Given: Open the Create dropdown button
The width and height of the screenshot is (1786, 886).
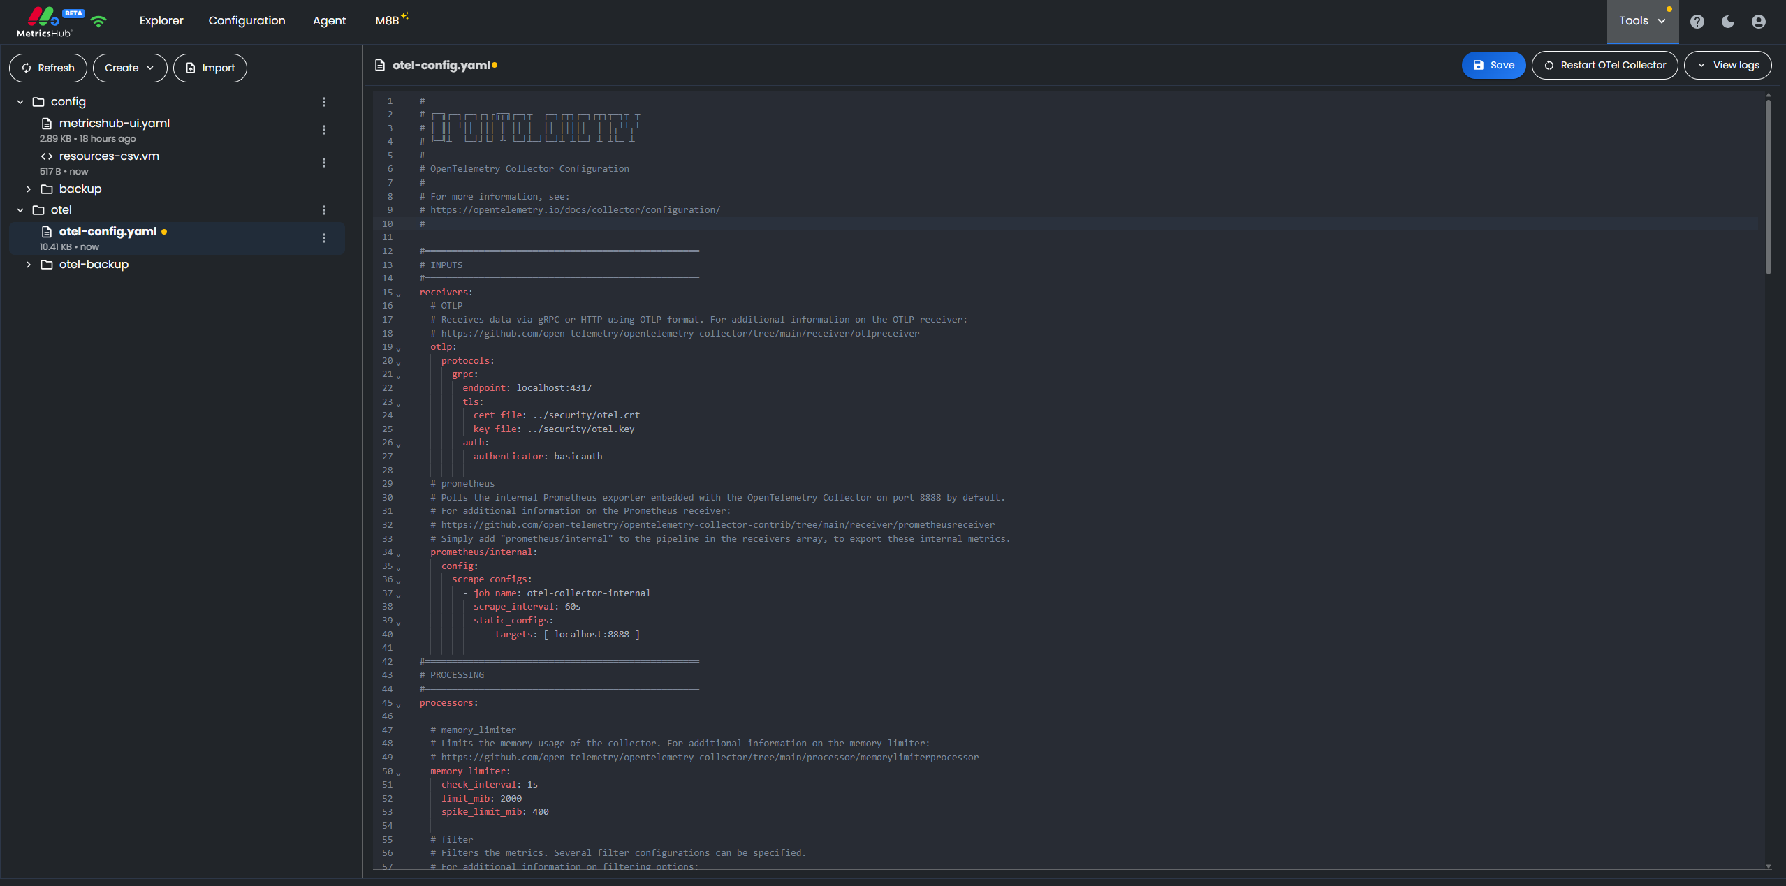Looking at the screenshot, I should click(x=130, y=68).
